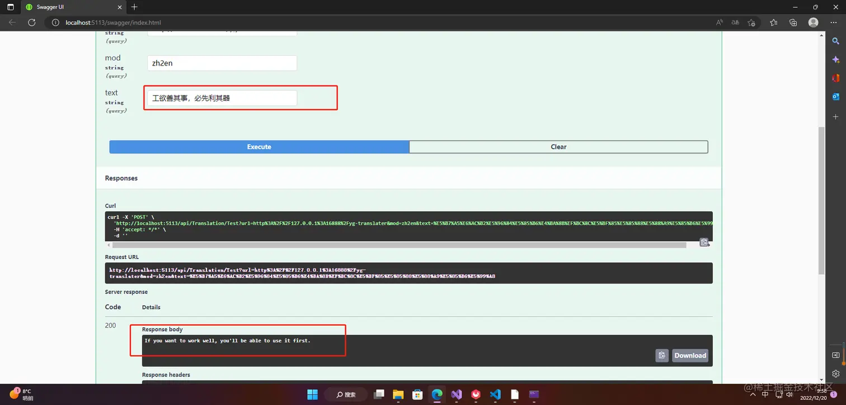846x405 pixels.
Task: Open the tab actions menu icon
Action: tap(10, 7)
